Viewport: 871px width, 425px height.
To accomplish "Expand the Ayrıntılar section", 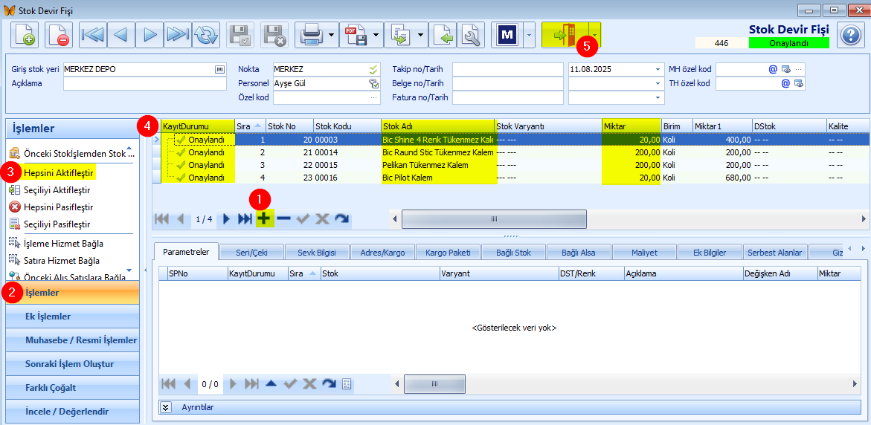I will (166, 407).
